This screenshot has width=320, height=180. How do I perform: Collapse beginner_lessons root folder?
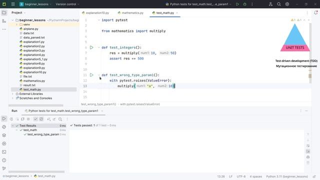13,20
